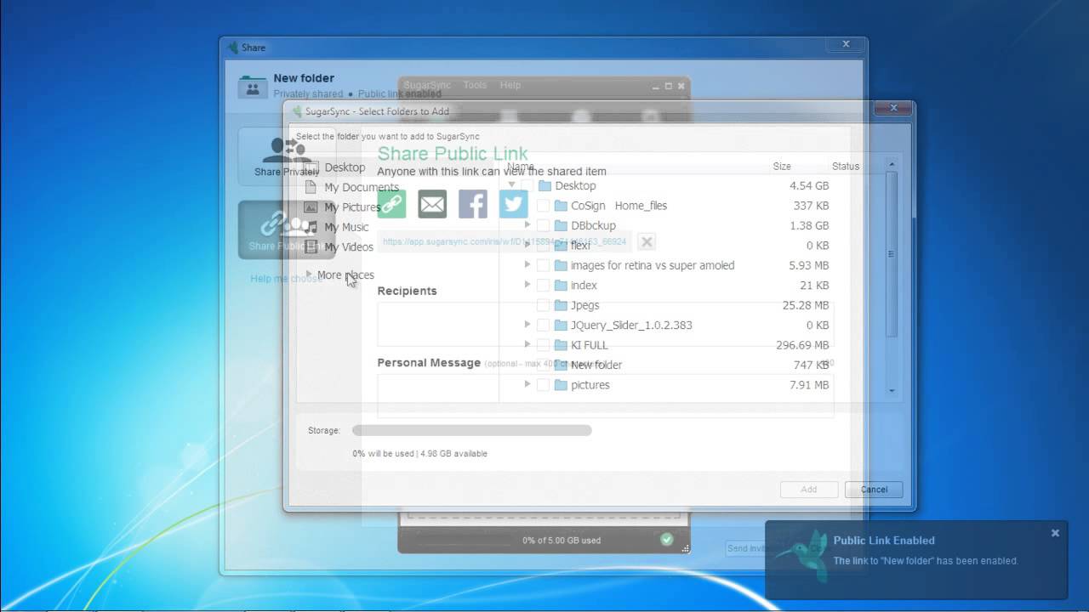Check the Desktop folder checkbox

(x=527, y=185)
